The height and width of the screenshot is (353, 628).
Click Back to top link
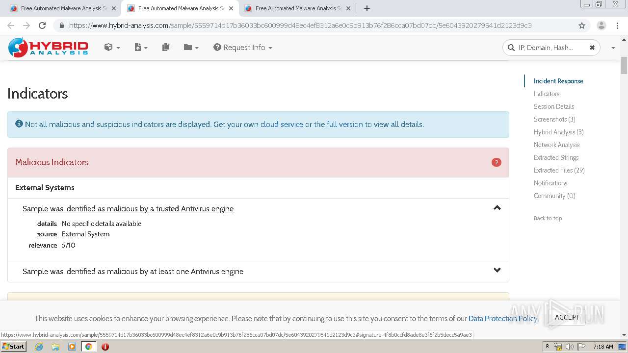coord(548,218)
